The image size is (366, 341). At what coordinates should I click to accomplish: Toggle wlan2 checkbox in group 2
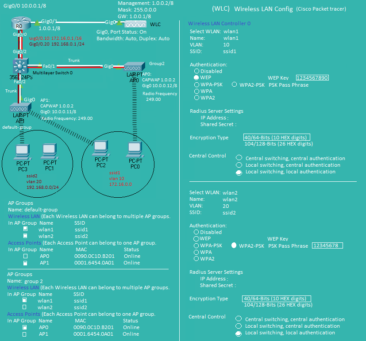click(x=25, y=307)
